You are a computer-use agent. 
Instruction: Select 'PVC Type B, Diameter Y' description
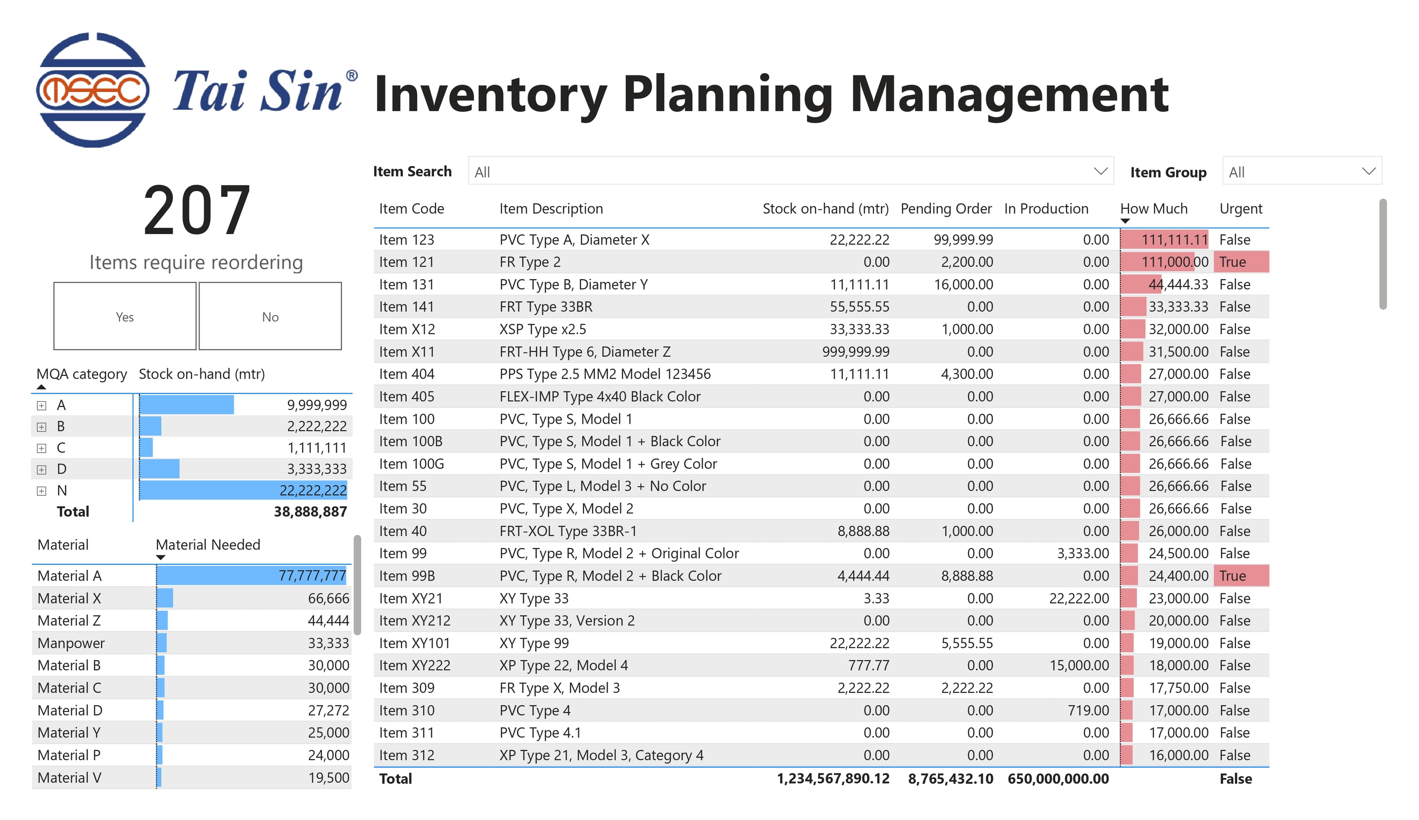coord(574,285)
